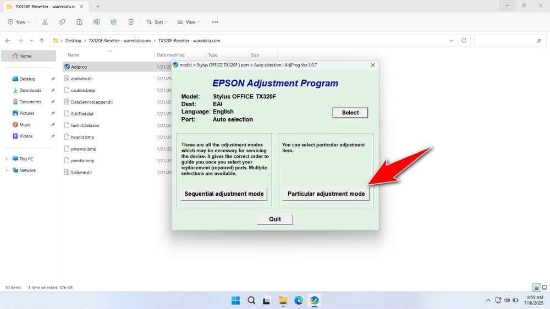550x309 pixels.
Task: Select the caution.bmp file
Action: coord(83,90)
